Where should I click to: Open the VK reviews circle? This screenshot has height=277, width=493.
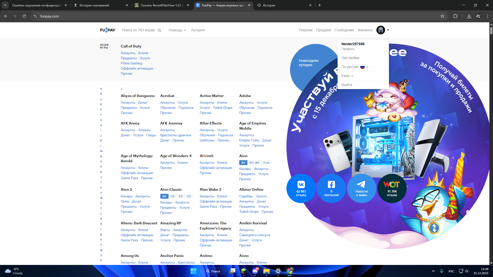pyautogui.click(x=301, y=188)
